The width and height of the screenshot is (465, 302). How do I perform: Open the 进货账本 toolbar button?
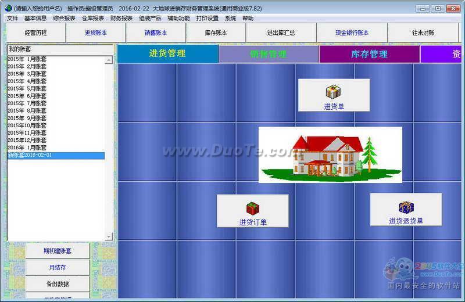tap(96, 33)
